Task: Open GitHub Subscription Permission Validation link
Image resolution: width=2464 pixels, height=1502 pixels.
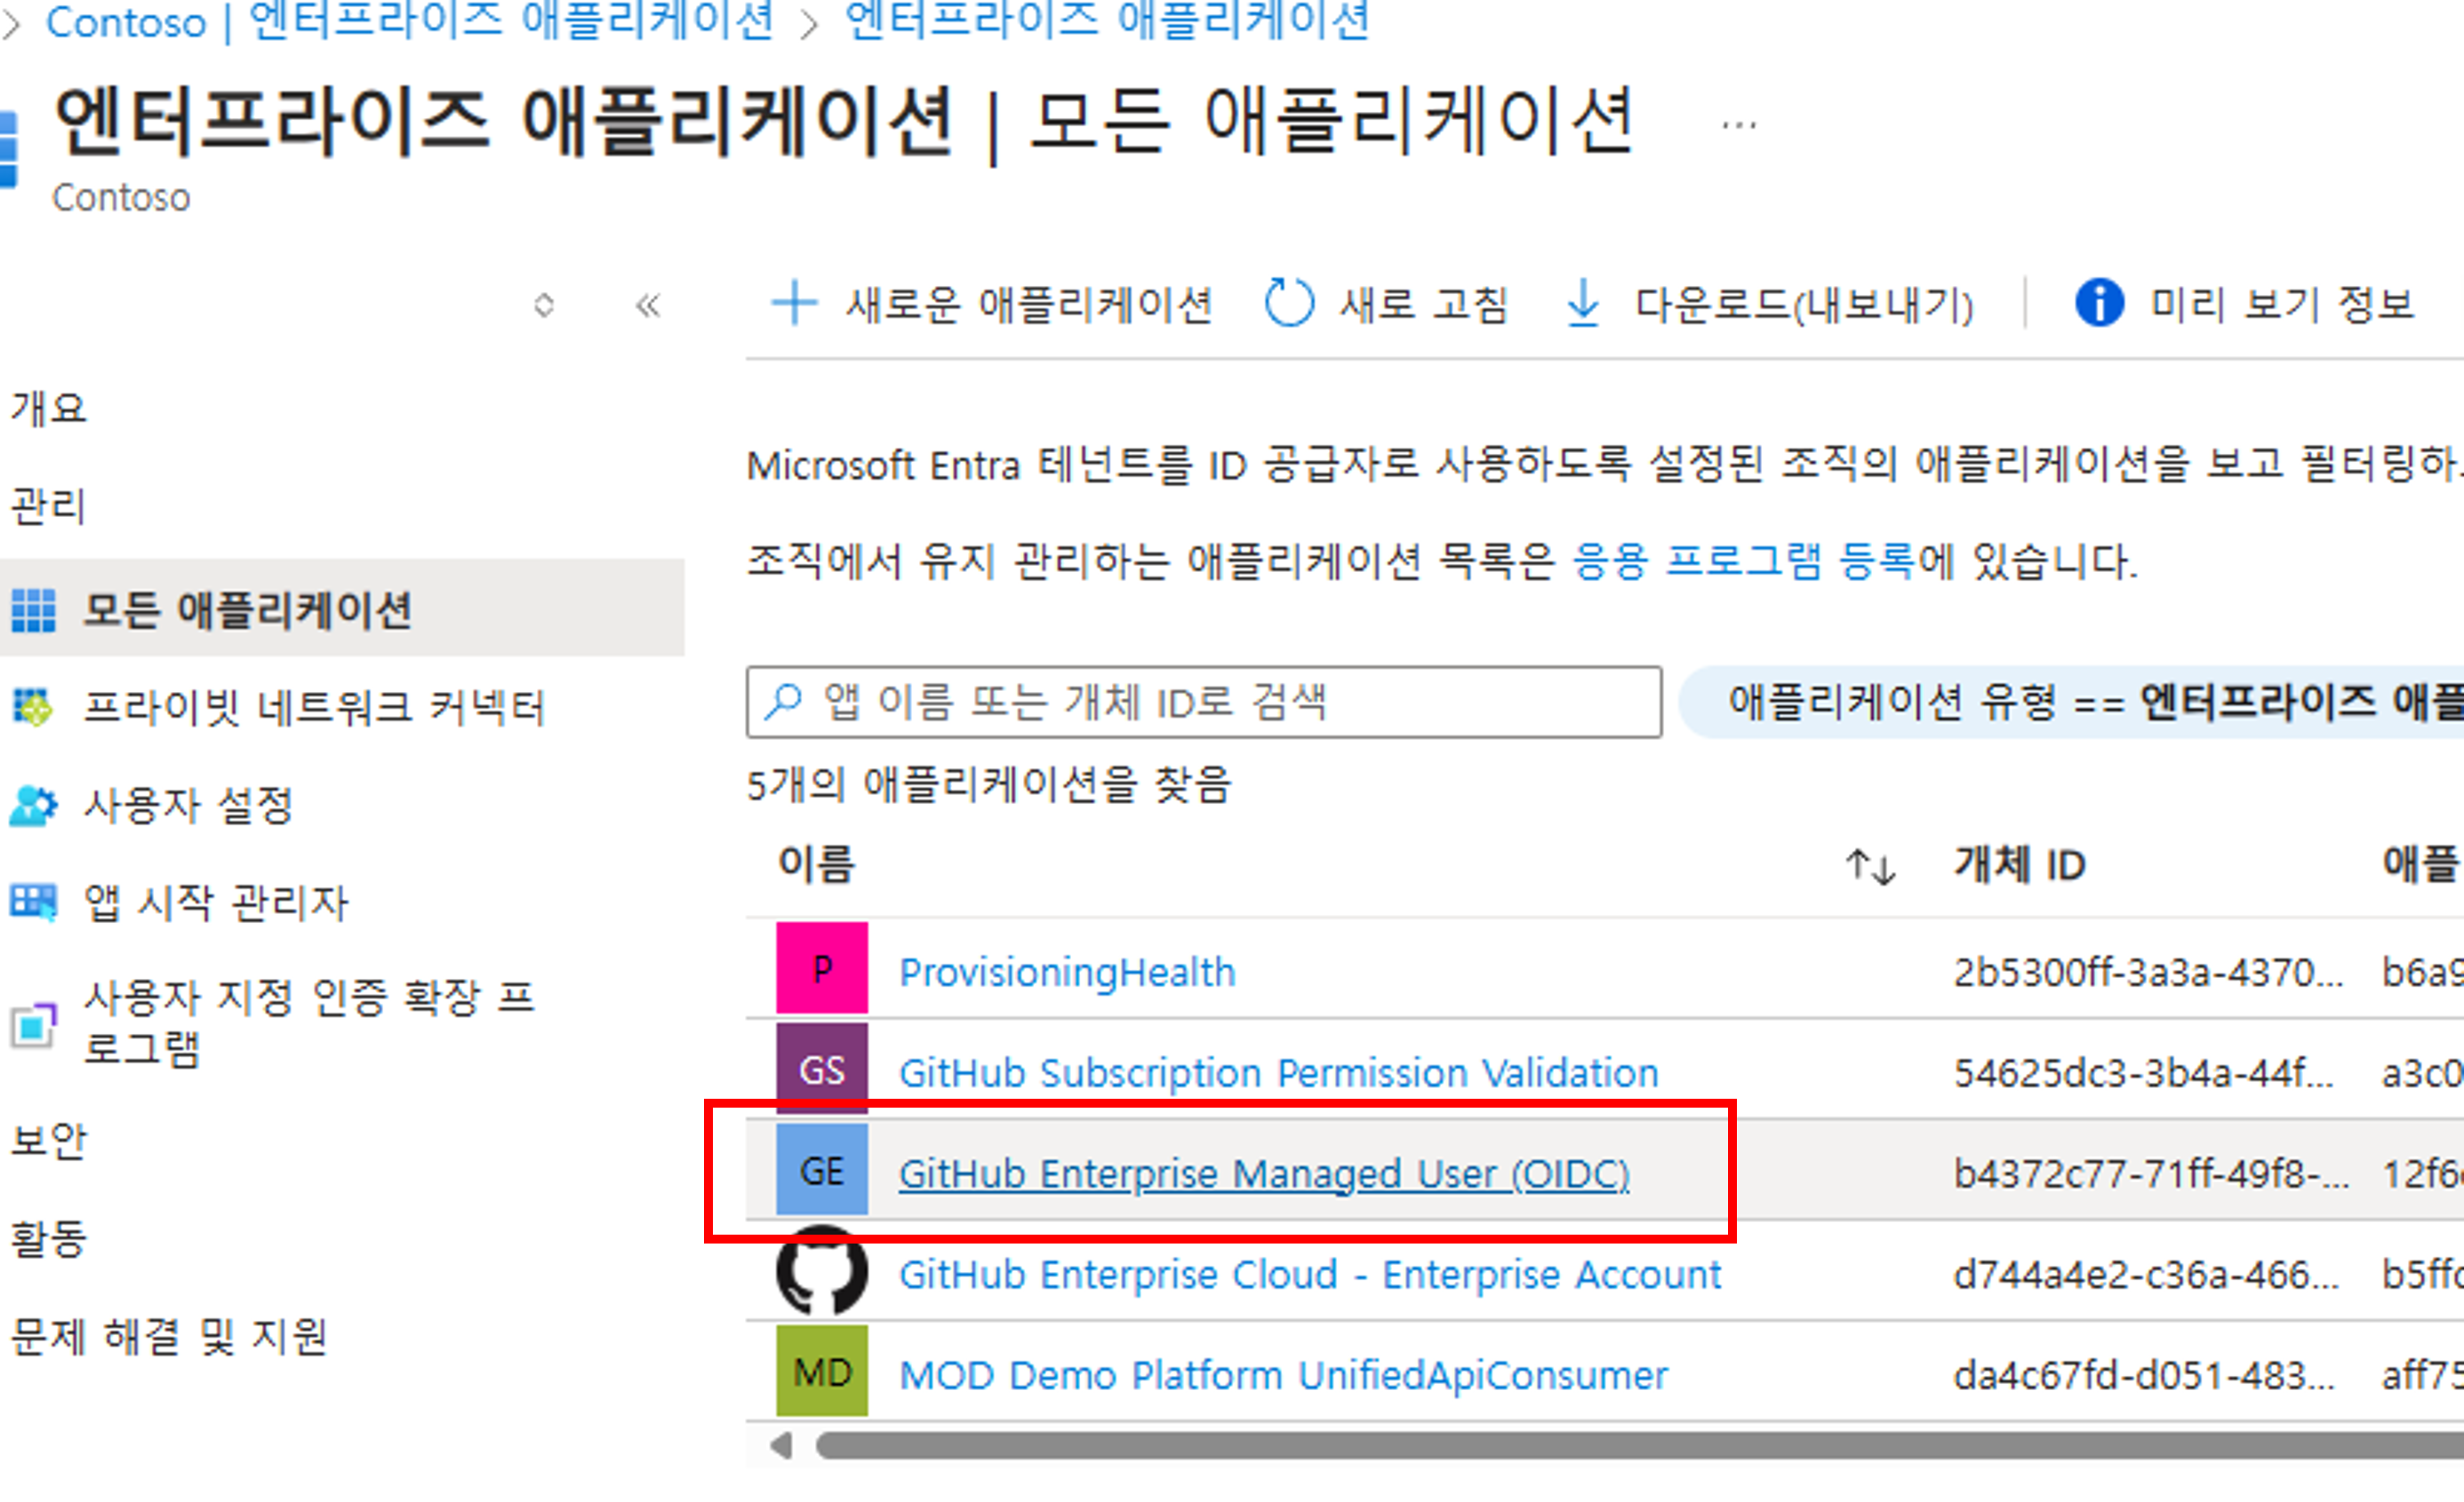Action: (1279, 1072)
